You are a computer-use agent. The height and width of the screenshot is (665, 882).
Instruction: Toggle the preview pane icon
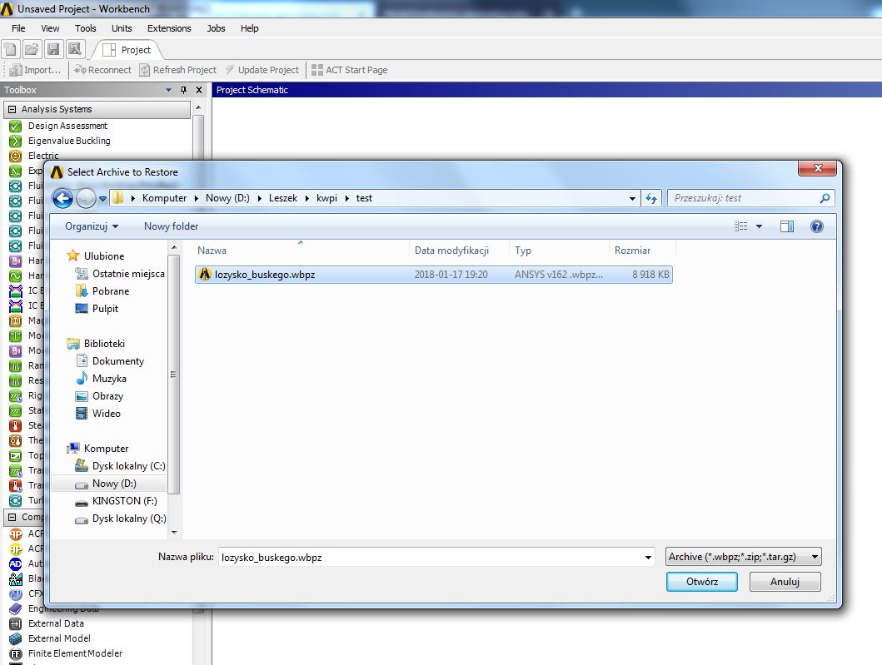coord(787,226)
